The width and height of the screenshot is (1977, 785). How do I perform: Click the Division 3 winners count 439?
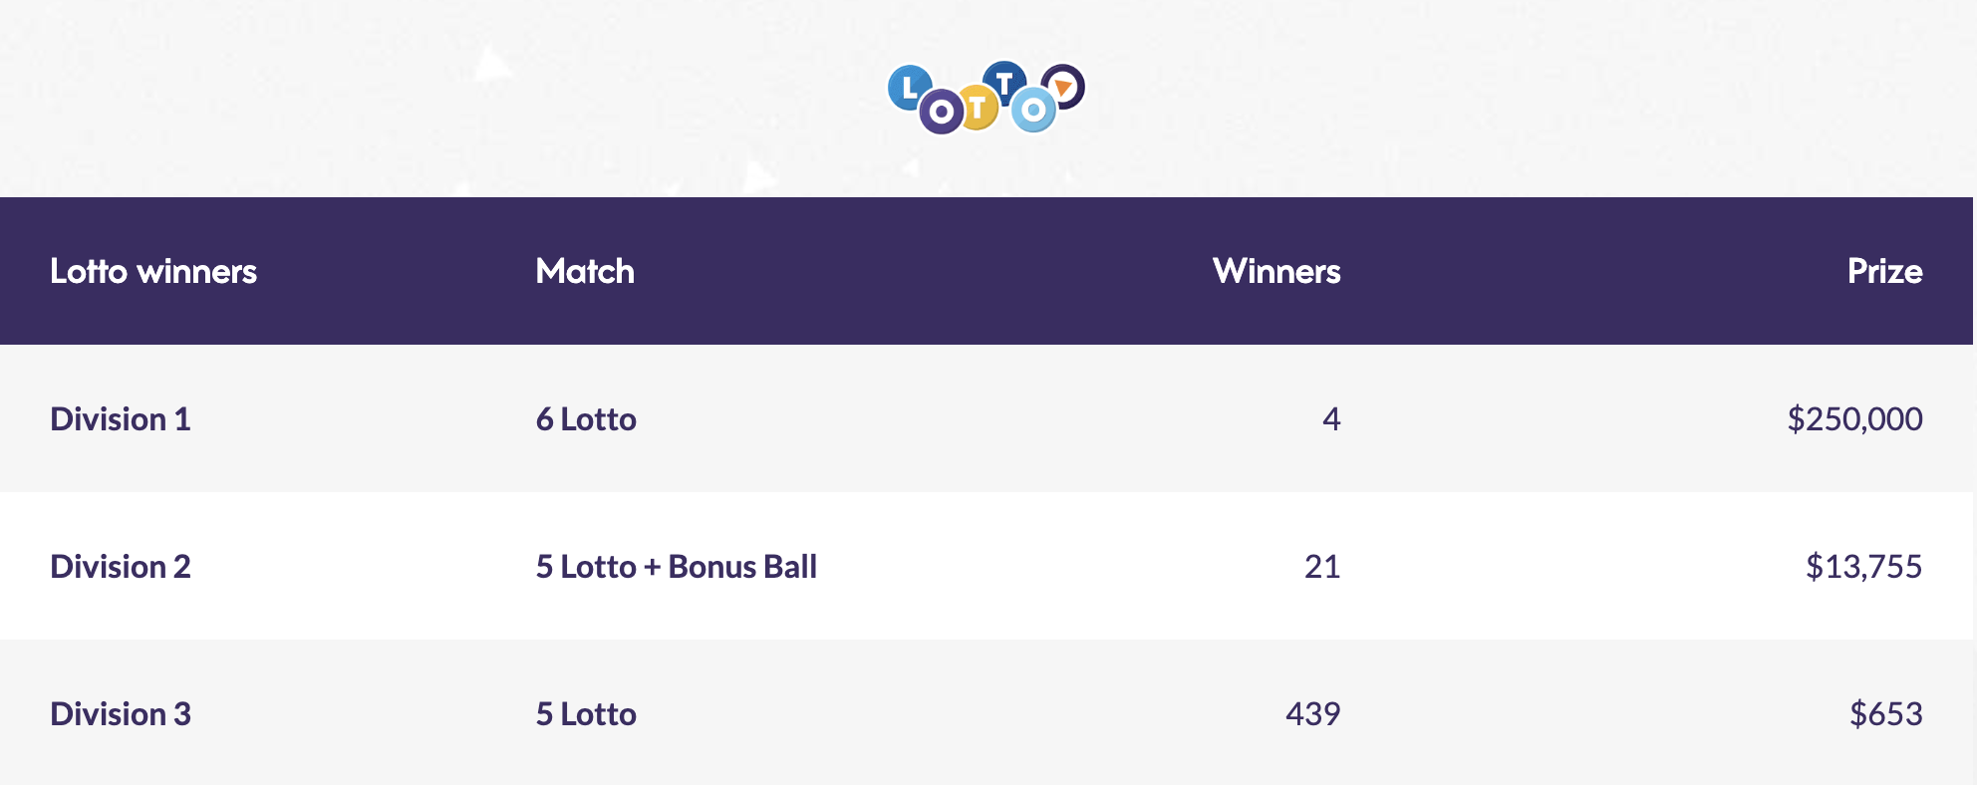[1312, 713]
